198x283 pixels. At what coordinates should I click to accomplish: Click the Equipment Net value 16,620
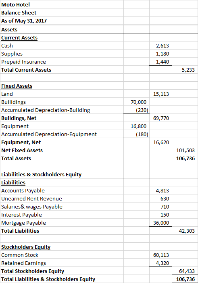pos(161,143)
